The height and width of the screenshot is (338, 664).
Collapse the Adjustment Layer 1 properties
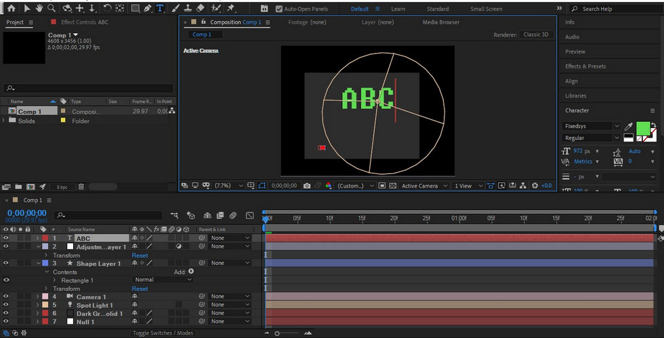[x=38, y=247]
